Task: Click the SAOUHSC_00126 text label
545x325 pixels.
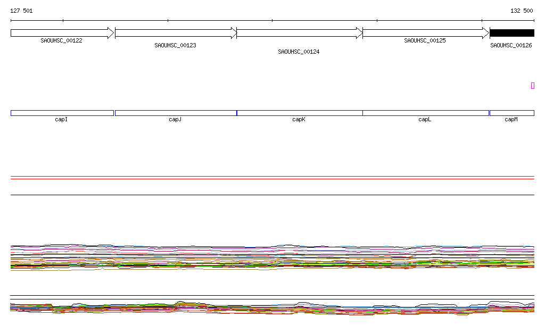Action: click(x=511, y=46)
